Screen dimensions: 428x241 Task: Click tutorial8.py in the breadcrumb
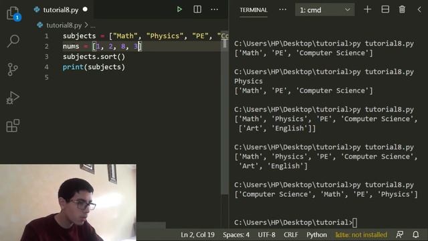[x=64, y=25]
